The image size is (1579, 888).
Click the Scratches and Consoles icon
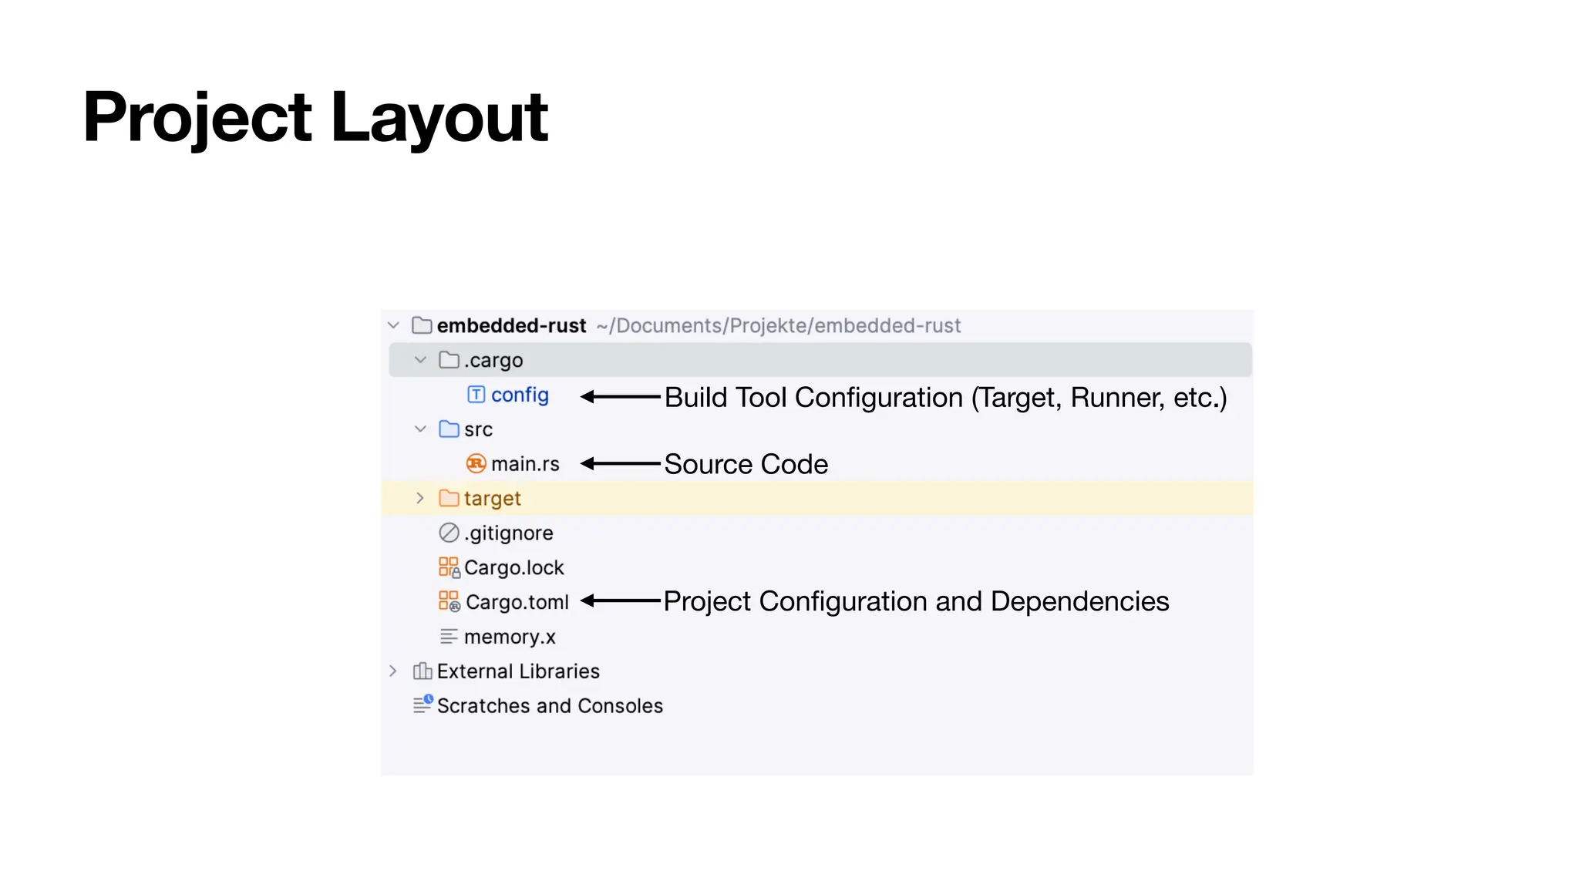pyautogui.click(x=423, y=704)
